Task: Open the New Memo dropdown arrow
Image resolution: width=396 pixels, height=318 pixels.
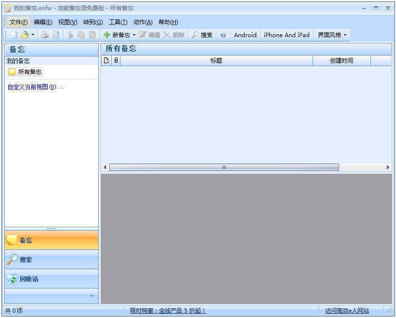Action: coord(134,34)
